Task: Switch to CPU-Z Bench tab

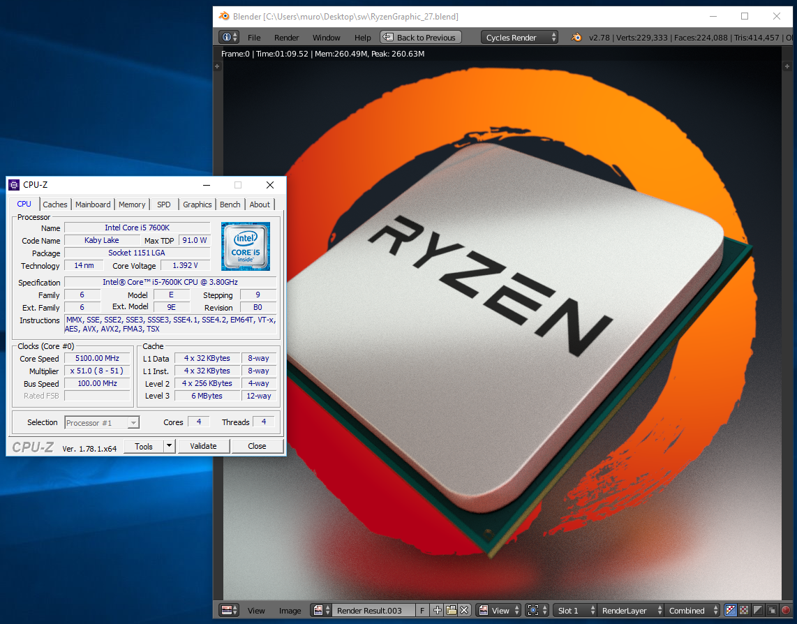Action: (230, 205)
